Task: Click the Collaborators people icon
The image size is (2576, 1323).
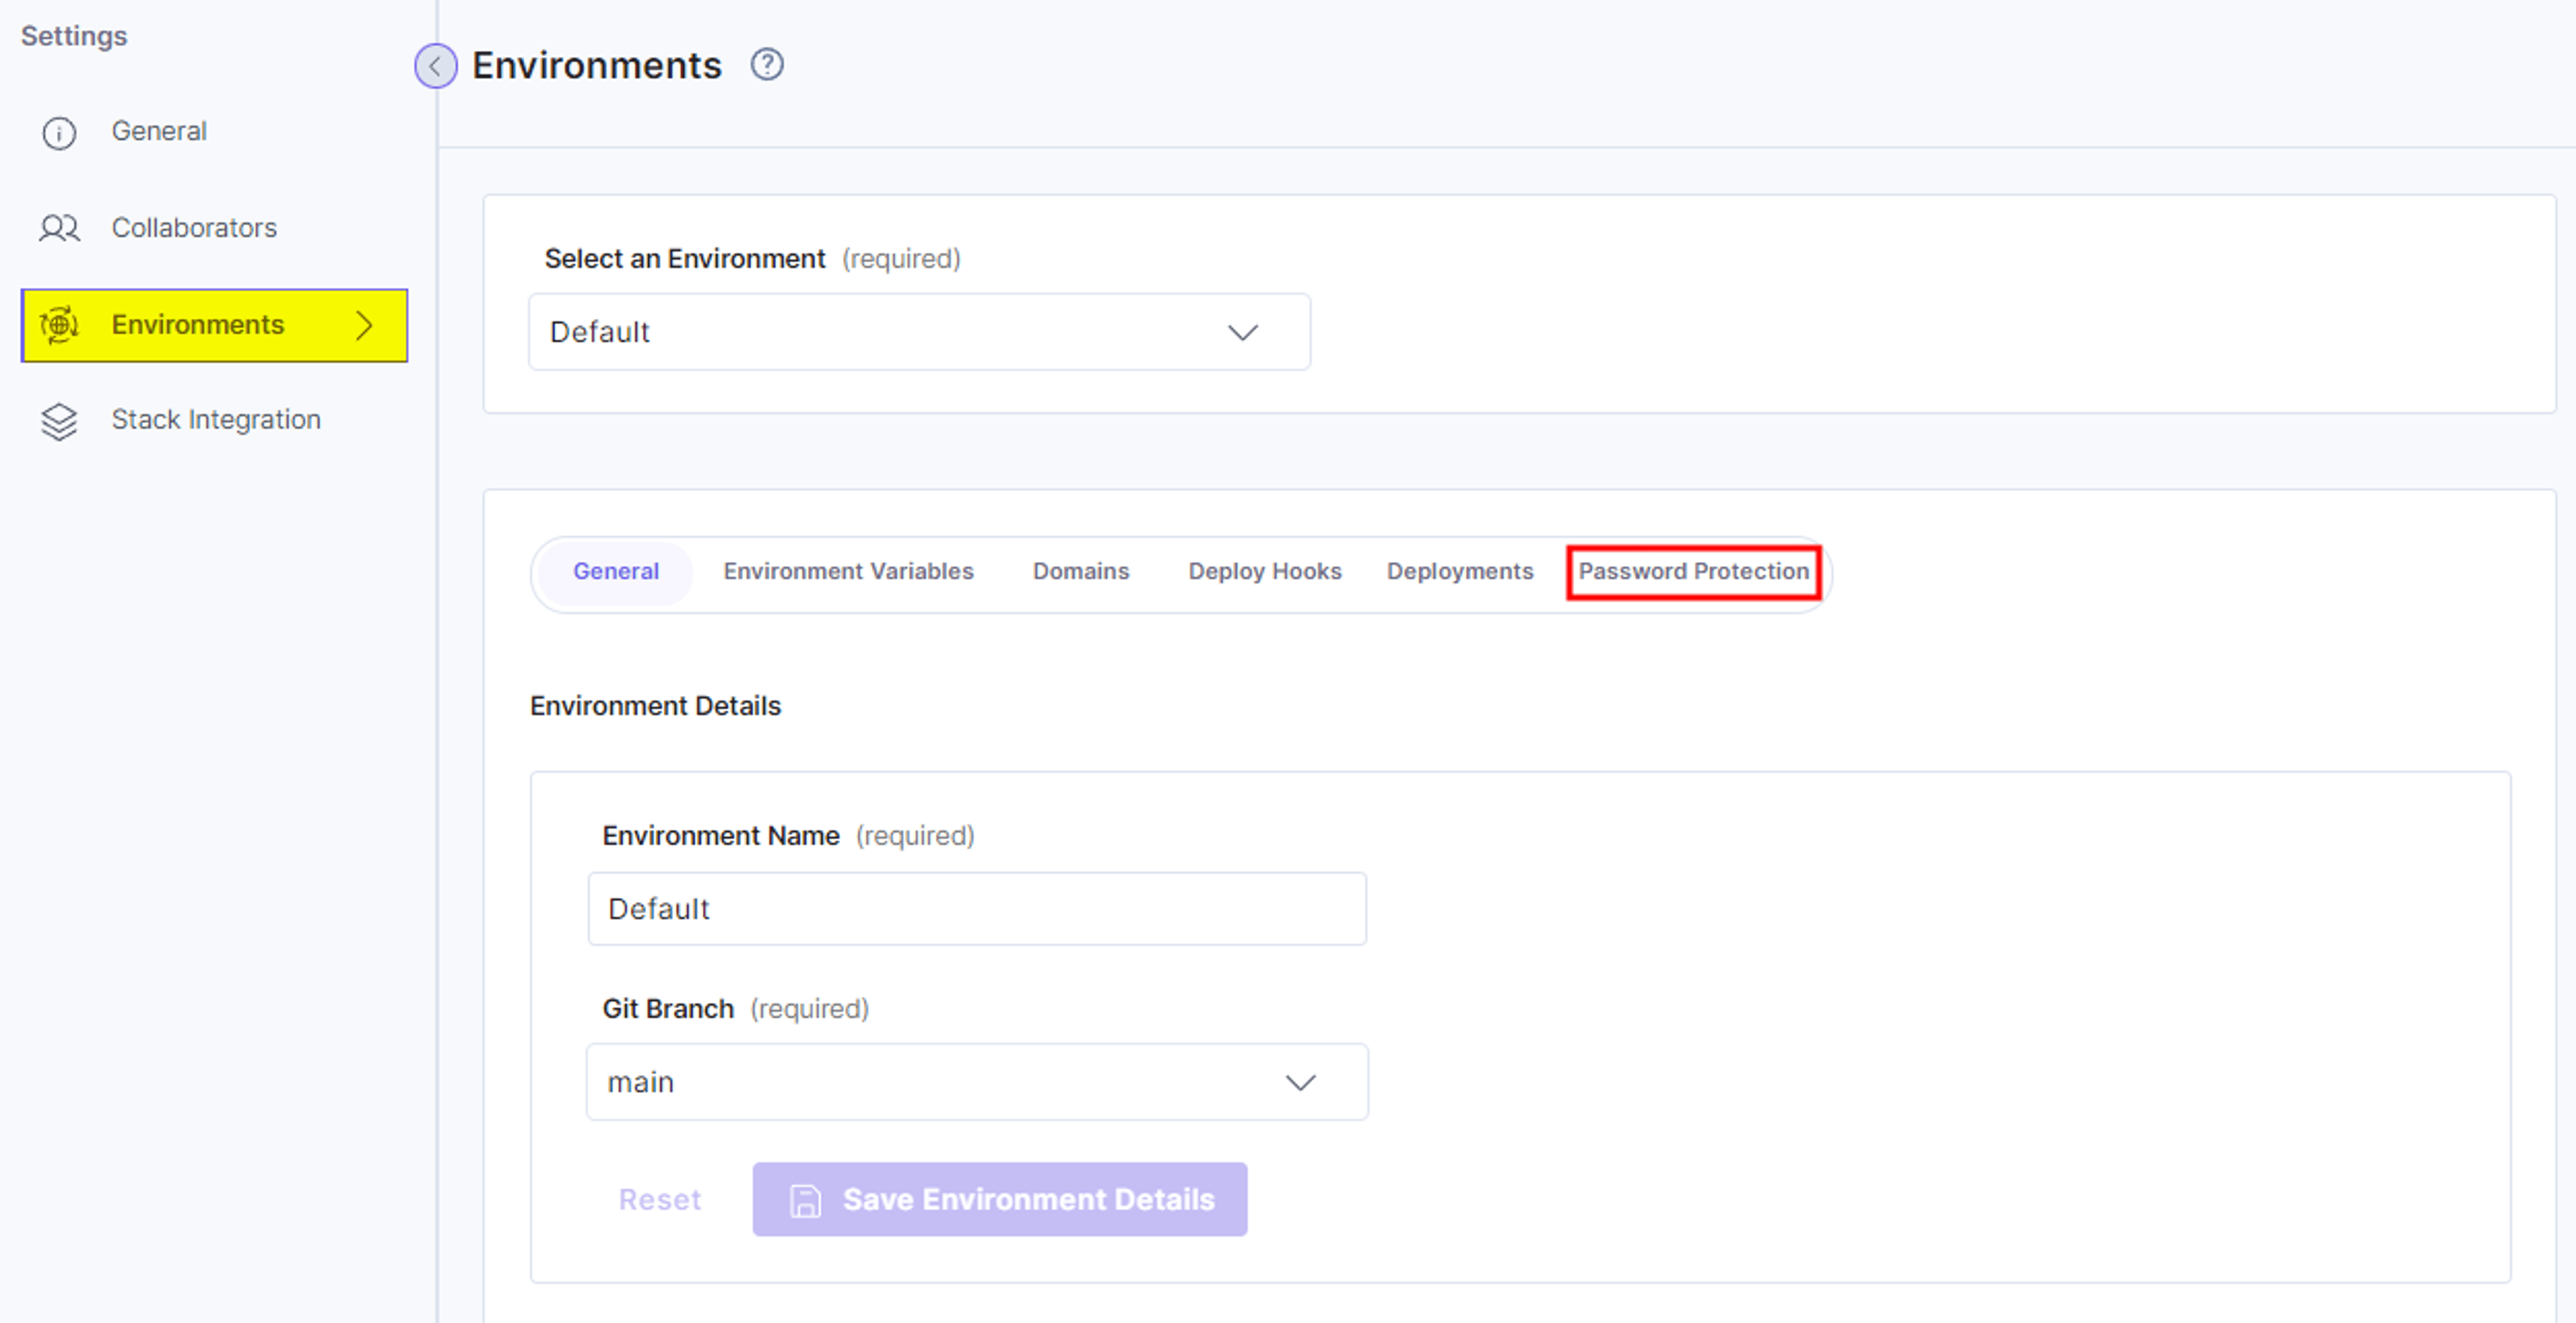Action: click(59, 229)
